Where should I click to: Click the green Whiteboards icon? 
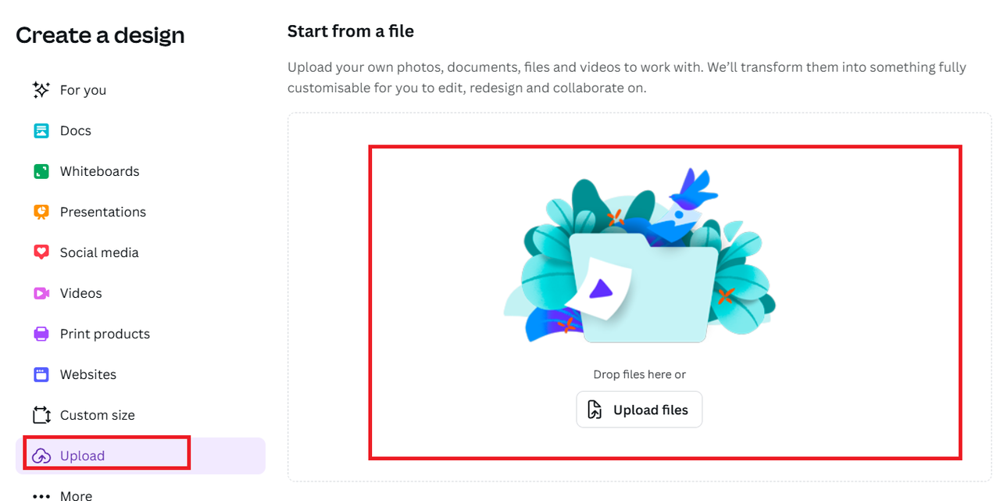point(41,171)
